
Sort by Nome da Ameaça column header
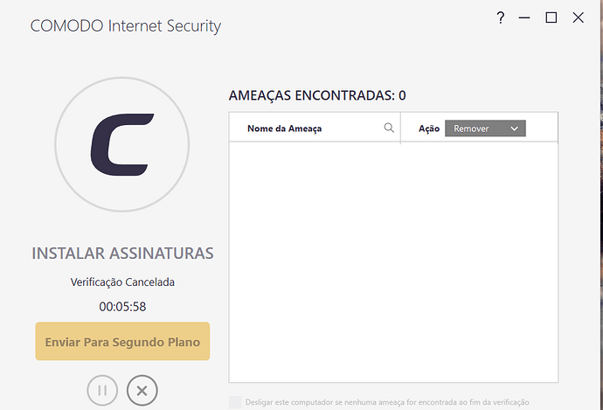(284, 129)
